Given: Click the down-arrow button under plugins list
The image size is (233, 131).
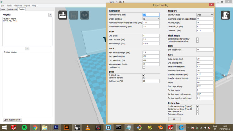Looking at the screenshot, I should [27, 48].
